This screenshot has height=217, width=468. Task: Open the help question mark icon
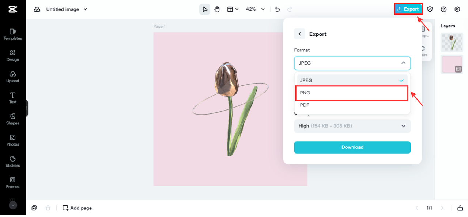pos(444,9)
